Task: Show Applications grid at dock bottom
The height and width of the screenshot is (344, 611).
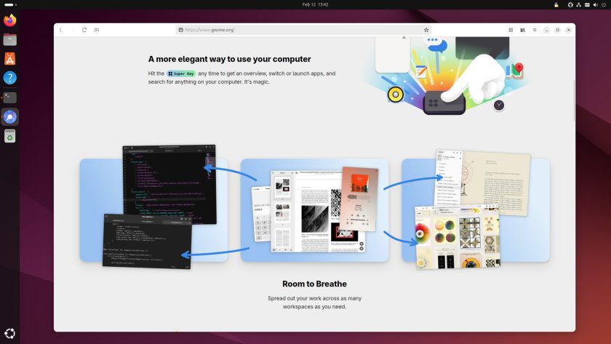Action: 10,334
